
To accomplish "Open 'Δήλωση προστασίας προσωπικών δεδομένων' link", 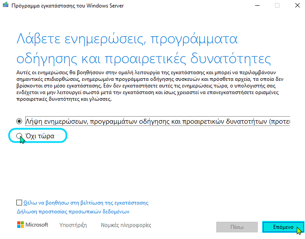I will (73, 212).
